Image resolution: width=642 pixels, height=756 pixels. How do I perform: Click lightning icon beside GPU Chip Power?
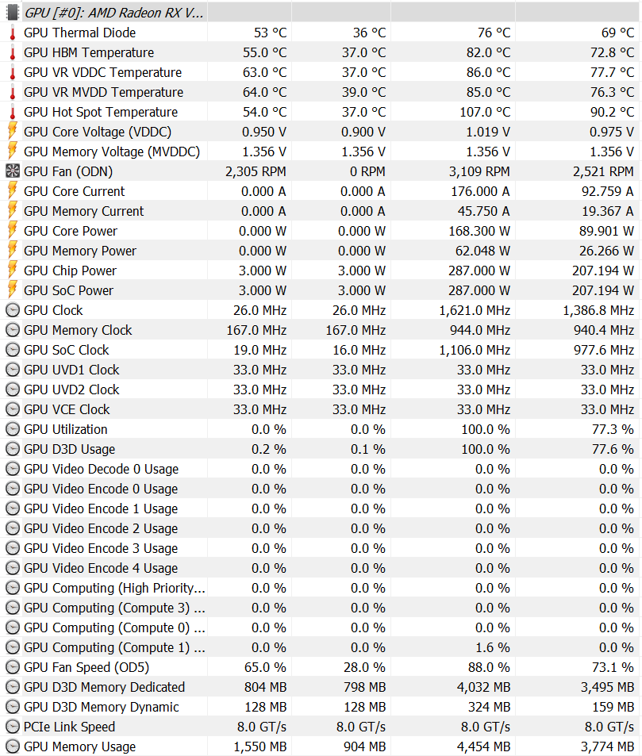click(13, 270)
